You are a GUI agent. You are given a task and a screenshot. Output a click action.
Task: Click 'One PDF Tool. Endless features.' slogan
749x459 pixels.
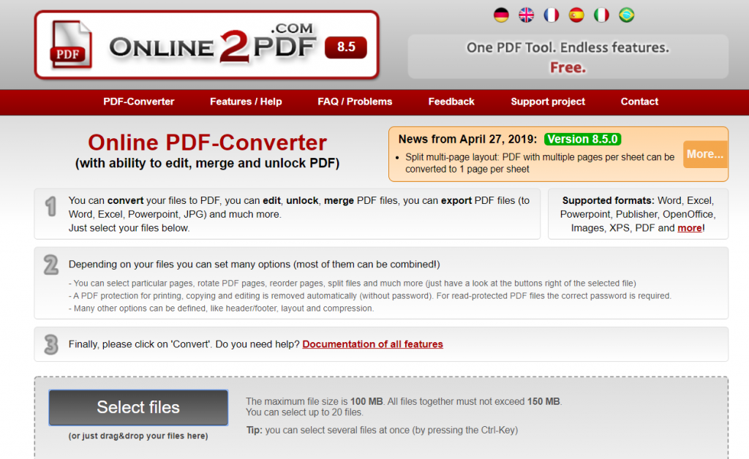click(568, 48)
